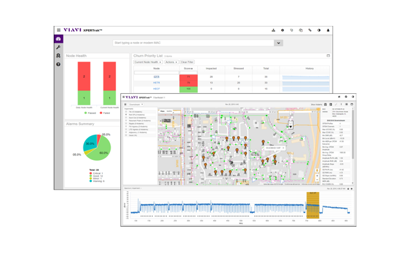Click the Node column filter input

click(157, 73)
